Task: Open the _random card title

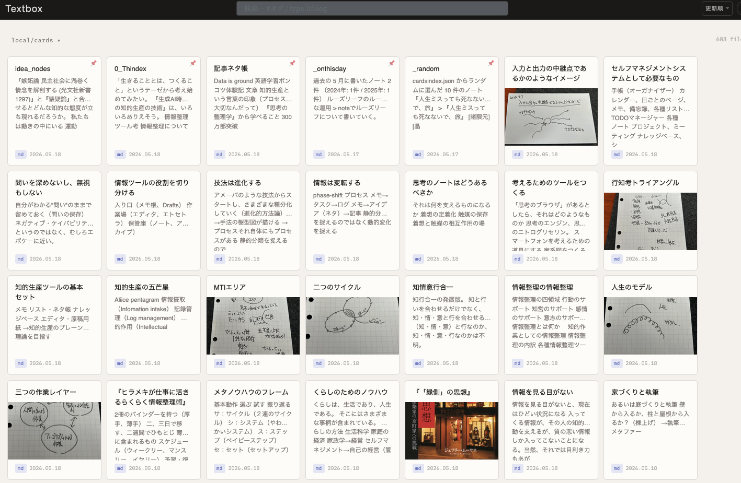Action: (426, 69)
